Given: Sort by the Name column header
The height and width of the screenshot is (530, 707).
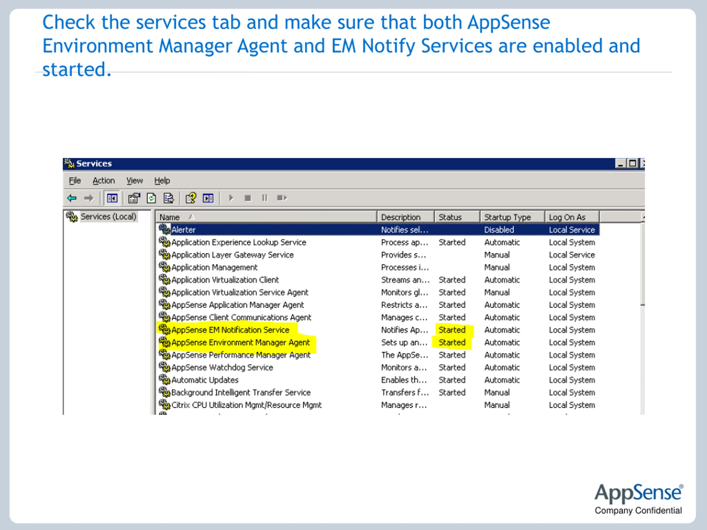Looking at the screenshot, I should [266, 217].
